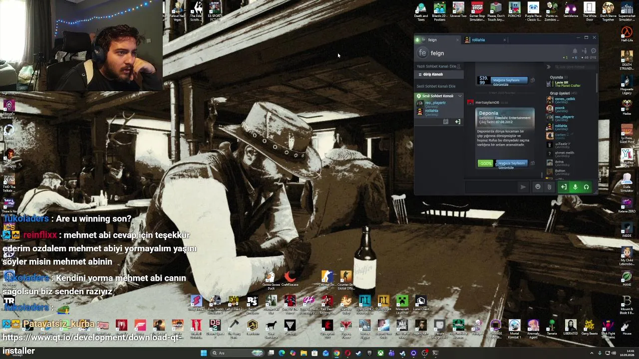This screenshot has width=639, height=359.
Task: Click the taskbar Ara search box
Action: 237,353
